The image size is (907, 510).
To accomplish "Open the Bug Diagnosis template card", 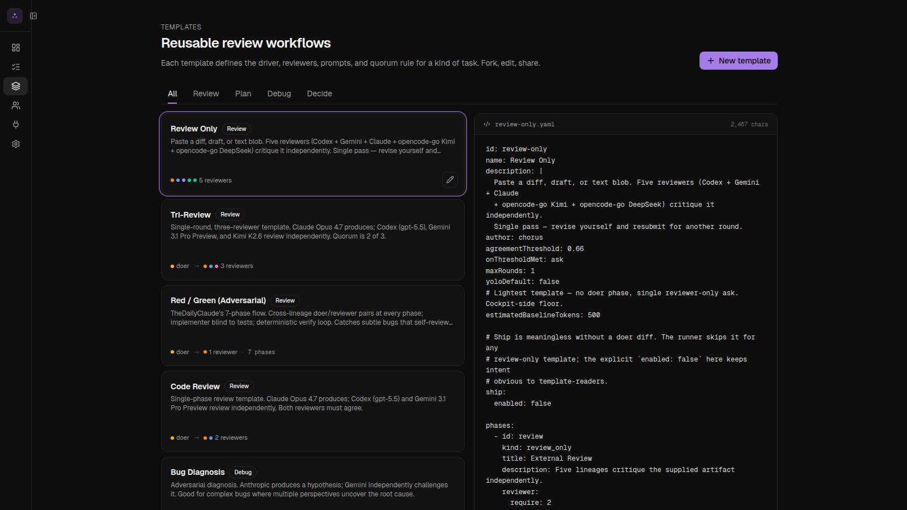I will [313, 483].
